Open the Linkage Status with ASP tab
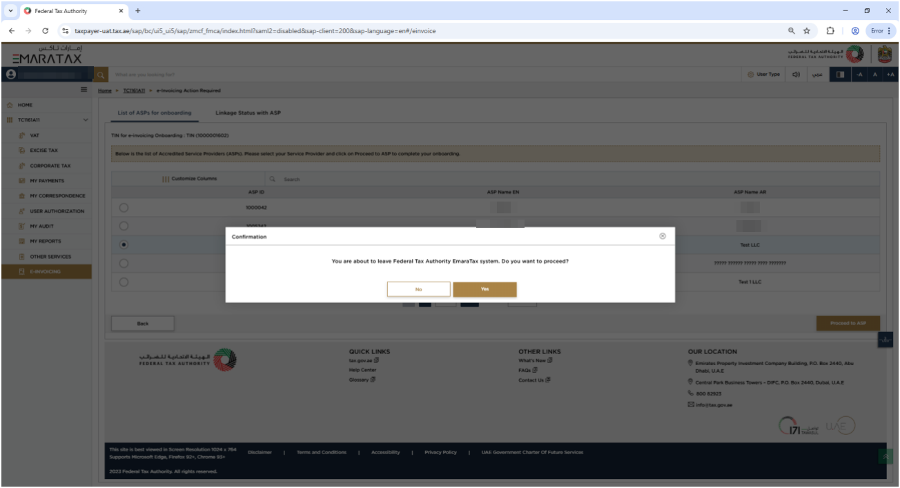 pos(248,113)
